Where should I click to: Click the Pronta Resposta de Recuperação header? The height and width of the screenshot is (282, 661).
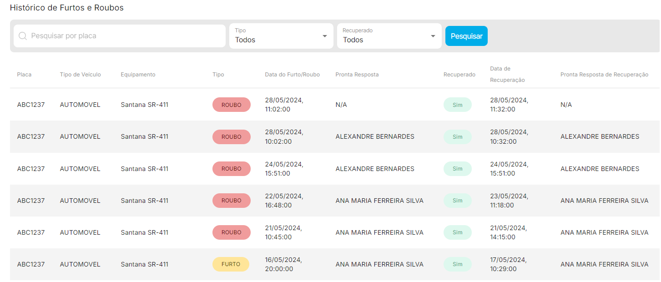[x=605, y=75]
